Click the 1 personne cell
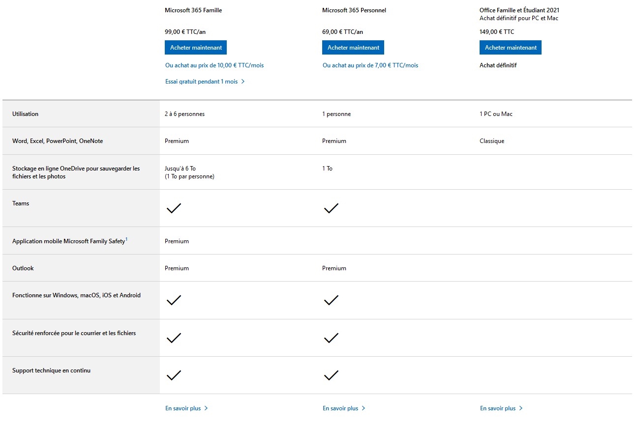 [x=336, y=114]
